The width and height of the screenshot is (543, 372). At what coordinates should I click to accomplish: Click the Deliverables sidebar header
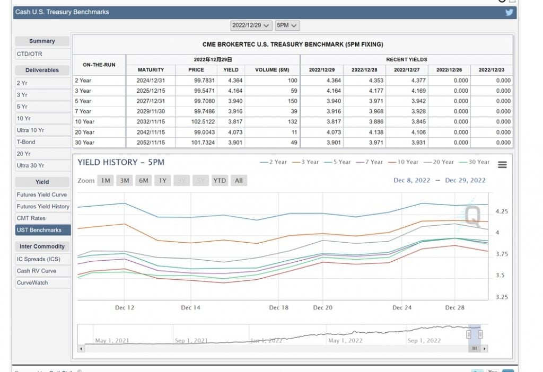point(42,70)
